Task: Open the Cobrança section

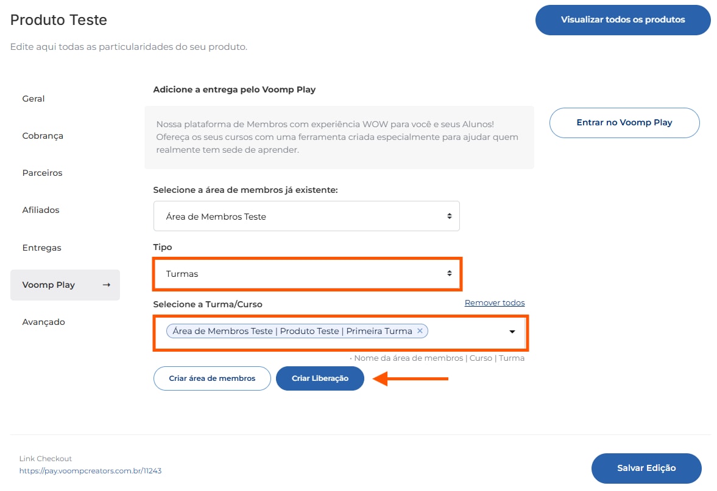Action: point(43,136)
